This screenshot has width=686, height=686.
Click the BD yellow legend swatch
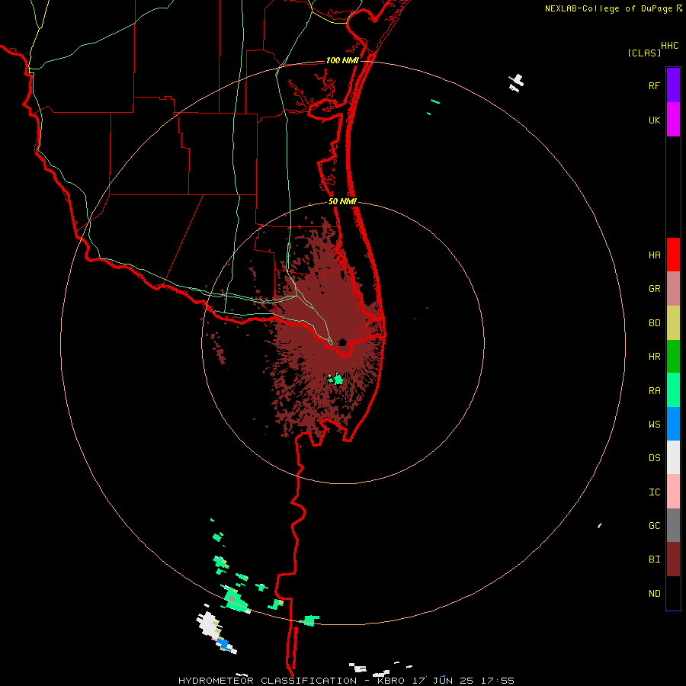pos(673,322)
